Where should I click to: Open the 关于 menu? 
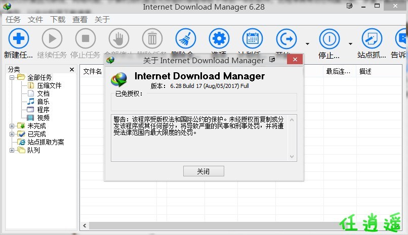point(102,20)
